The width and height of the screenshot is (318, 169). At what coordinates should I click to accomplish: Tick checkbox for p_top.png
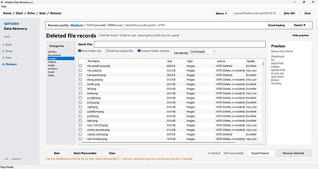coord(81,102)
